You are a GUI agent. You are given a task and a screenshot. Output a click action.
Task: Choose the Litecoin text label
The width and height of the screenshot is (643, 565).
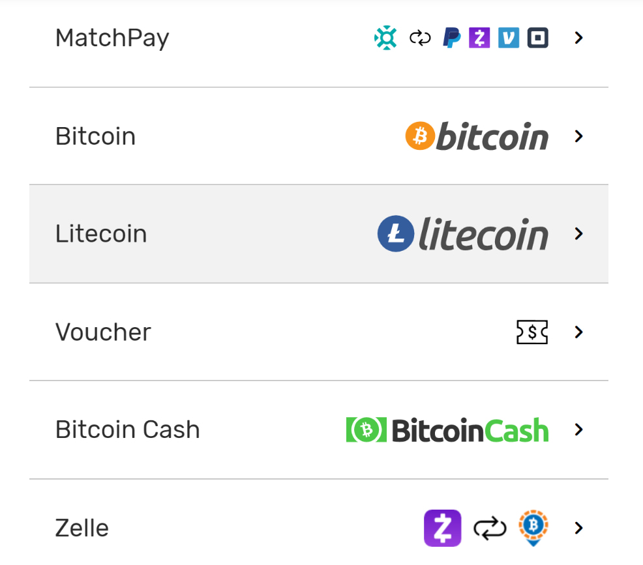[x=101, y=233]
